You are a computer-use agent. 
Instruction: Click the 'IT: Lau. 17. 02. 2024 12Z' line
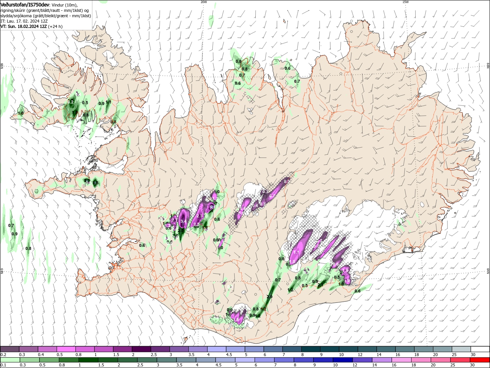(x=24, y=21)
